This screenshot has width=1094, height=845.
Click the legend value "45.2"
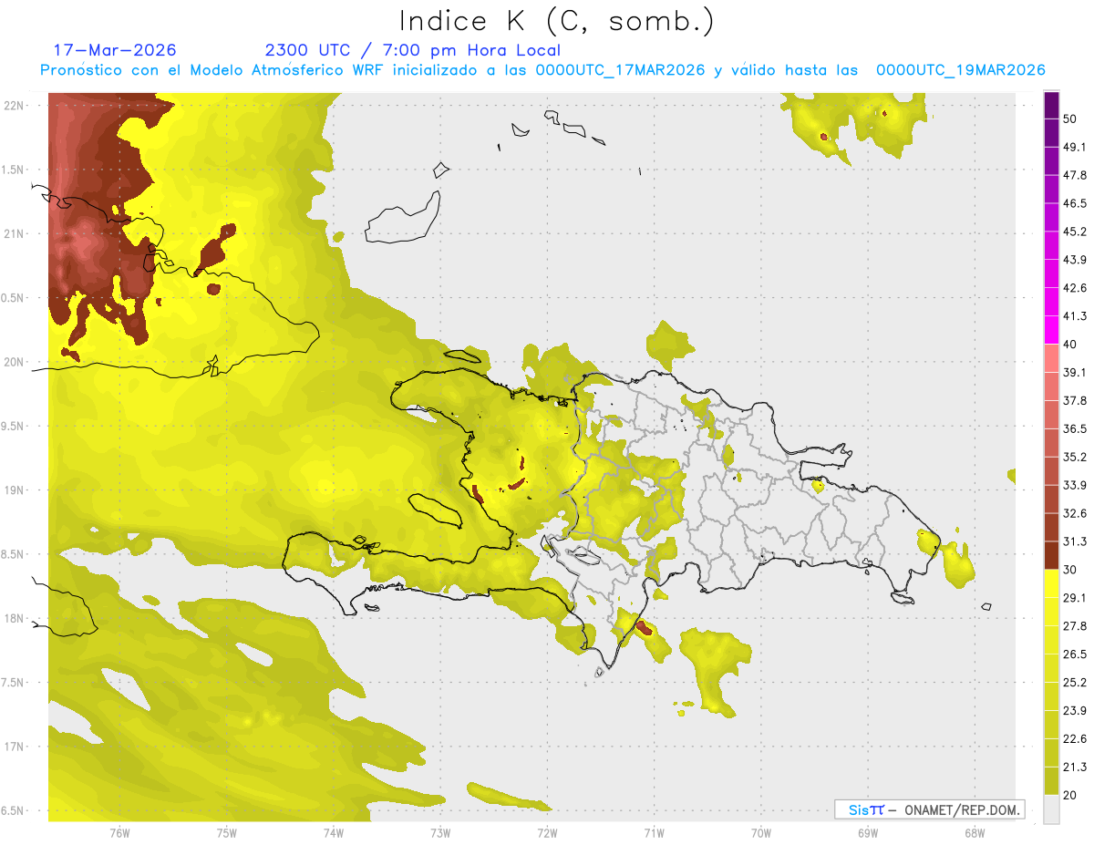1075,232
